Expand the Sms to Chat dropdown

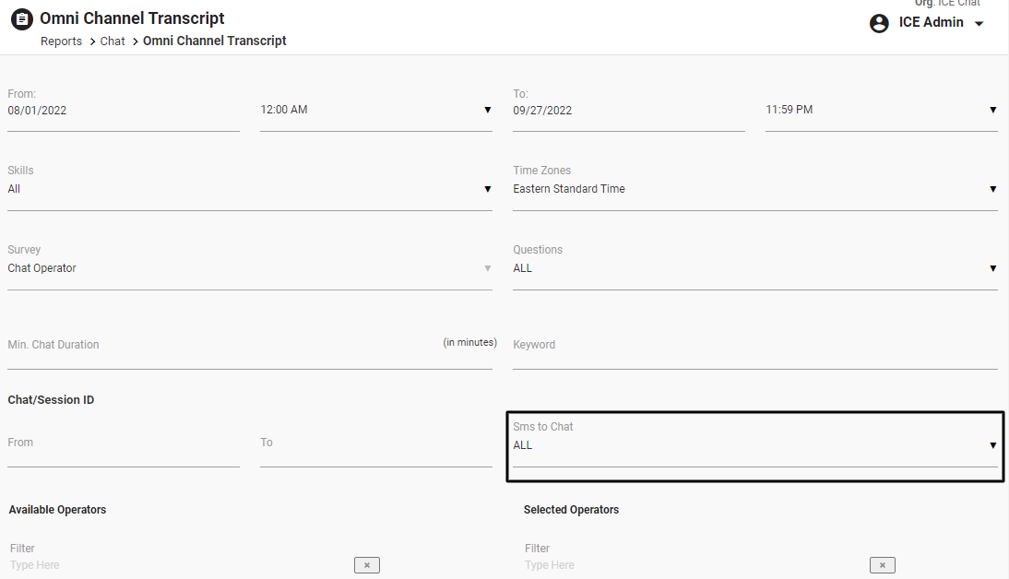(x=992, y=446)
